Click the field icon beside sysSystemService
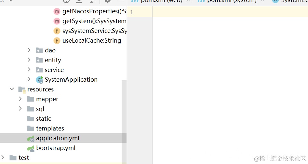The height and width of the screenshot is (164, 308). (x=57, y=31)
